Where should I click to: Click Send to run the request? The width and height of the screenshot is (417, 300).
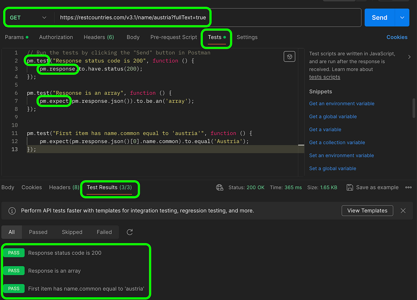379,17
